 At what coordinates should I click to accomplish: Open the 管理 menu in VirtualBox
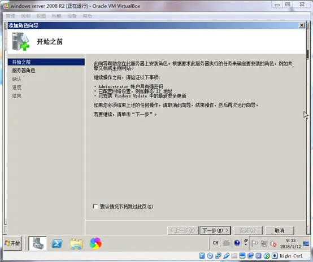pyautogui.click(x=10, y=16)
